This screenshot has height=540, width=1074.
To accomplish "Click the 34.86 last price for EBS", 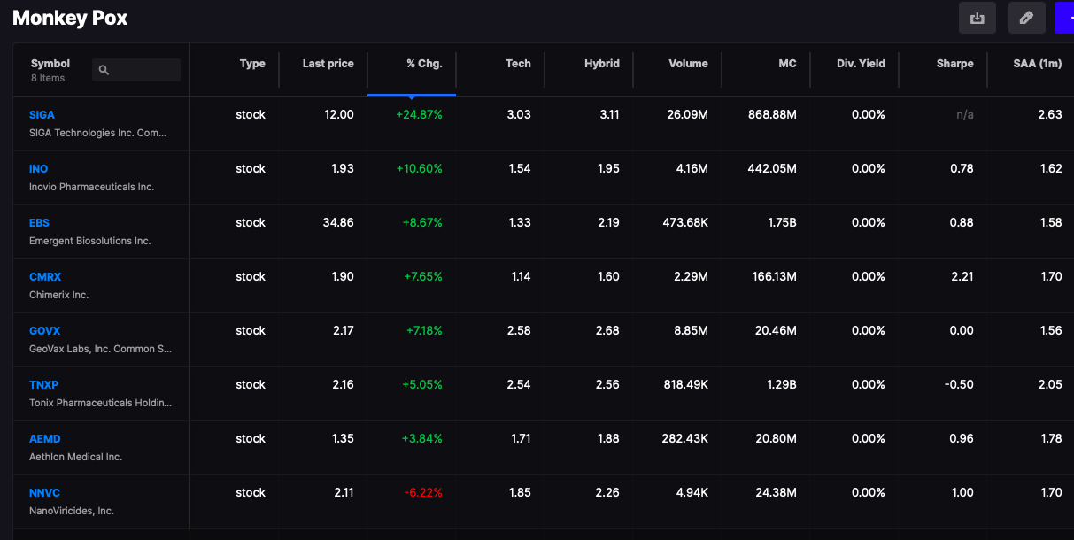I will [338, 223].
